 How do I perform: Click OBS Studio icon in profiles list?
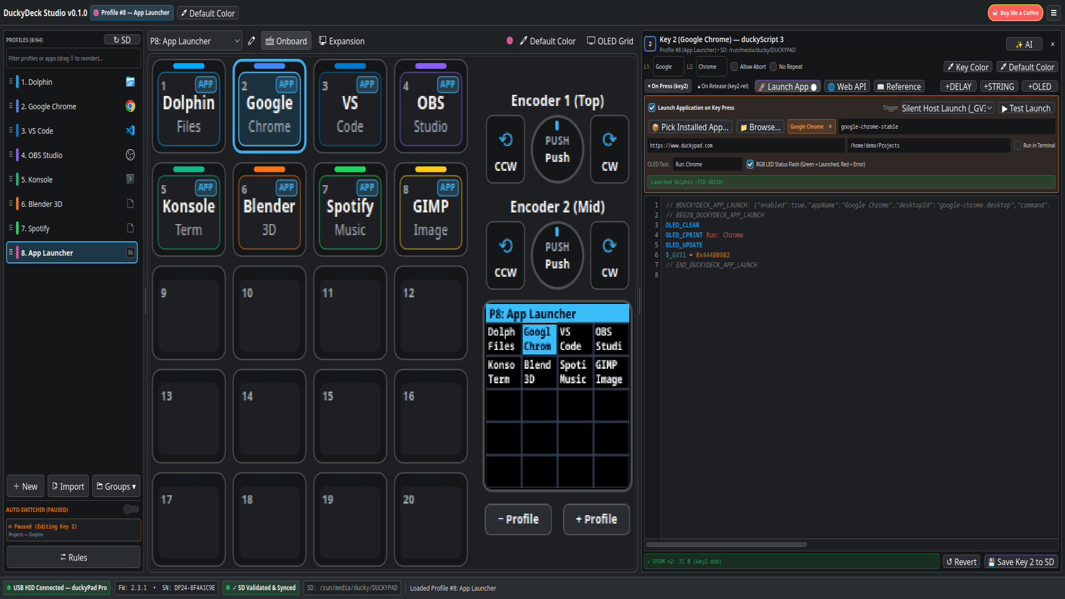point(130,155)
